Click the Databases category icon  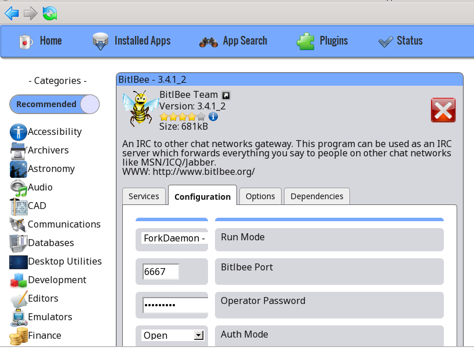coord(19,243)
